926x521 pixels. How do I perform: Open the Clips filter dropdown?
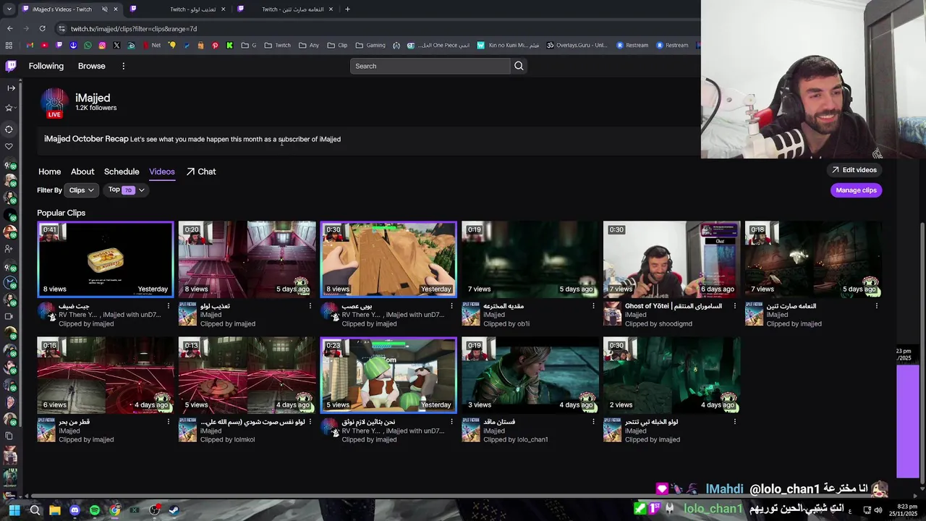click(x=81, y=190)
